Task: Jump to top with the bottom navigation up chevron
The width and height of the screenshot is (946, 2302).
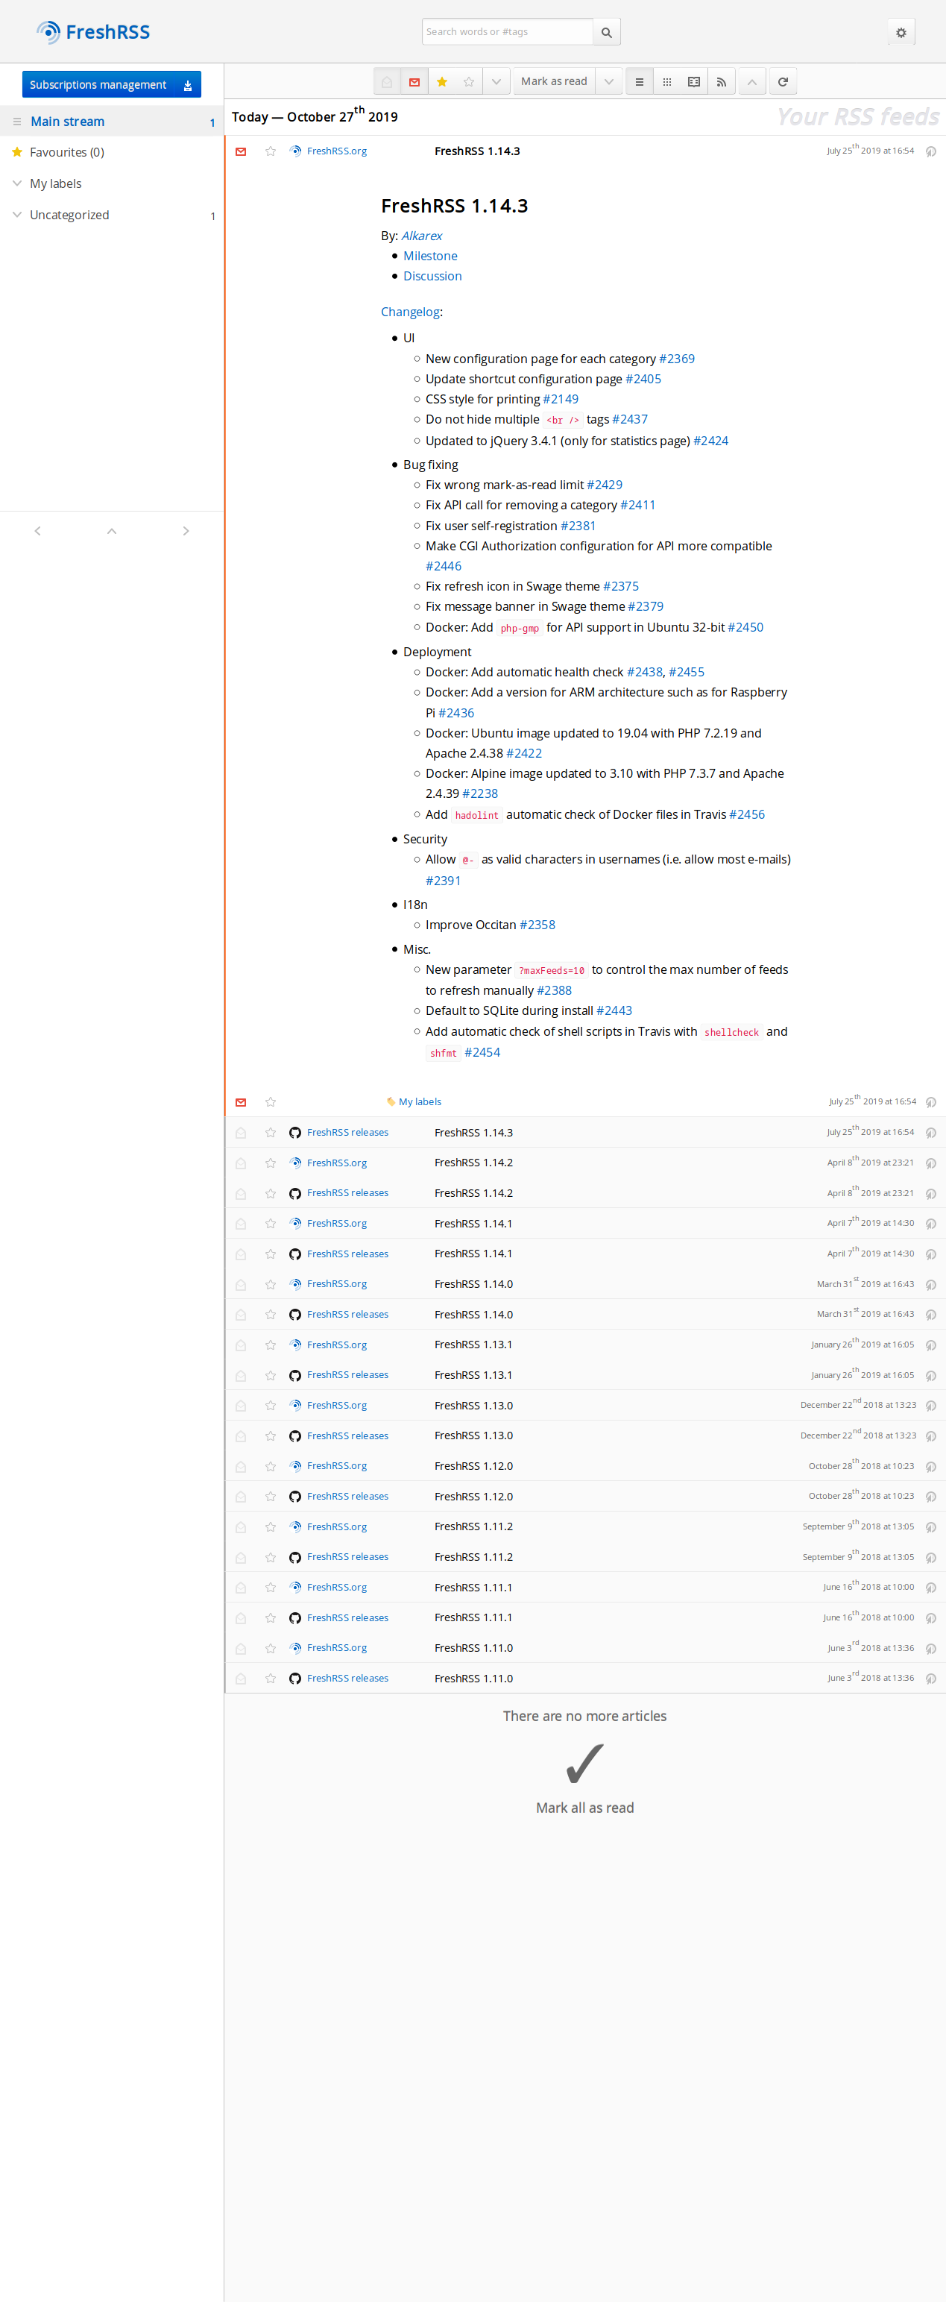Action: pyautogui.click(x=112, y=531)
